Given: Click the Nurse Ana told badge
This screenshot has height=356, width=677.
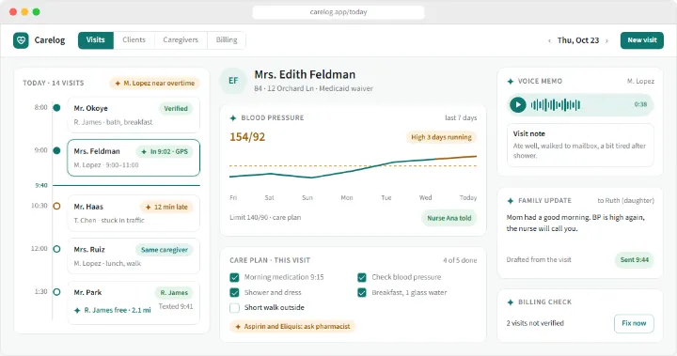Looking at the screenshot, I should coord(449,218).
